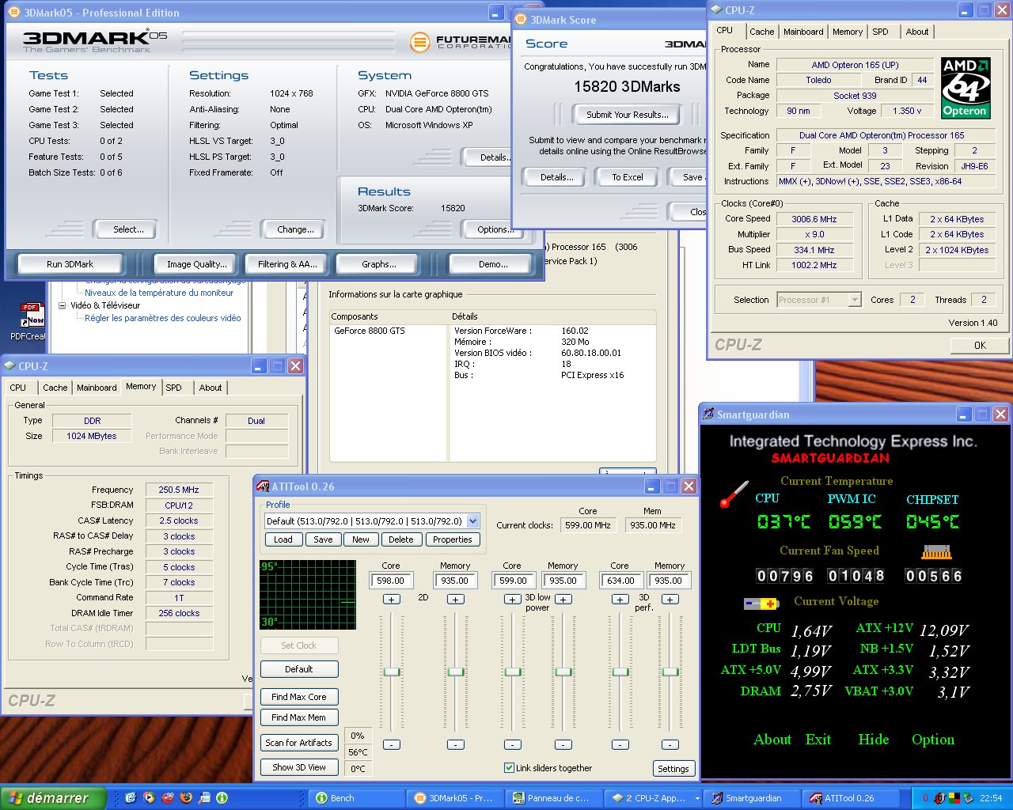Click Find Max Core in ATITool
Image resolution: width=1013 pixels, height=810 pixels.
click(299, 697)
